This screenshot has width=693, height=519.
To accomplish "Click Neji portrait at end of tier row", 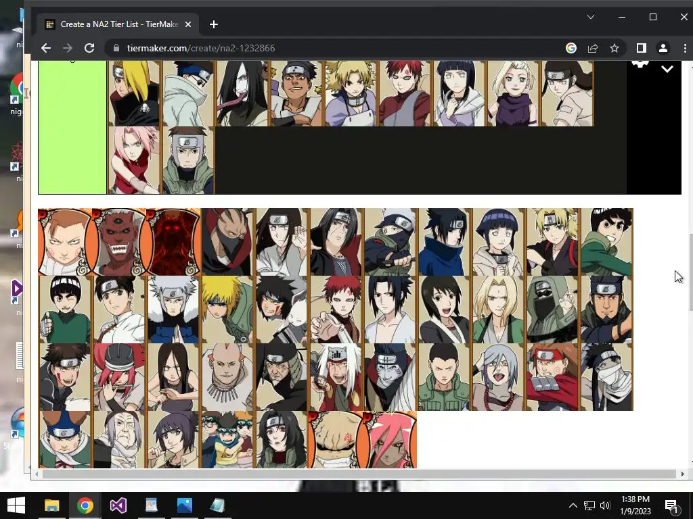I will coord(568,93).
